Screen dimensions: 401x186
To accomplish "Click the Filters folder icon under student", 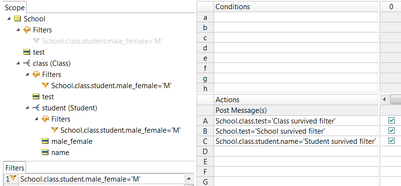I will (x=45, y=119).
